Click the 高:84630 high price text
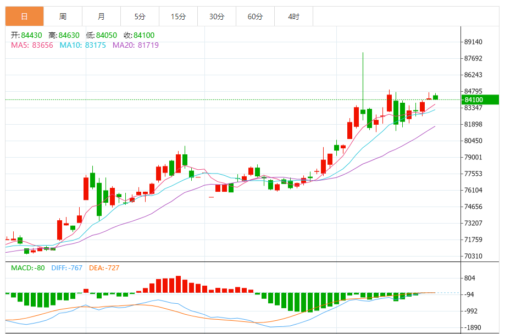The height and width of the screenshot is (334, 505). [64, 35]
